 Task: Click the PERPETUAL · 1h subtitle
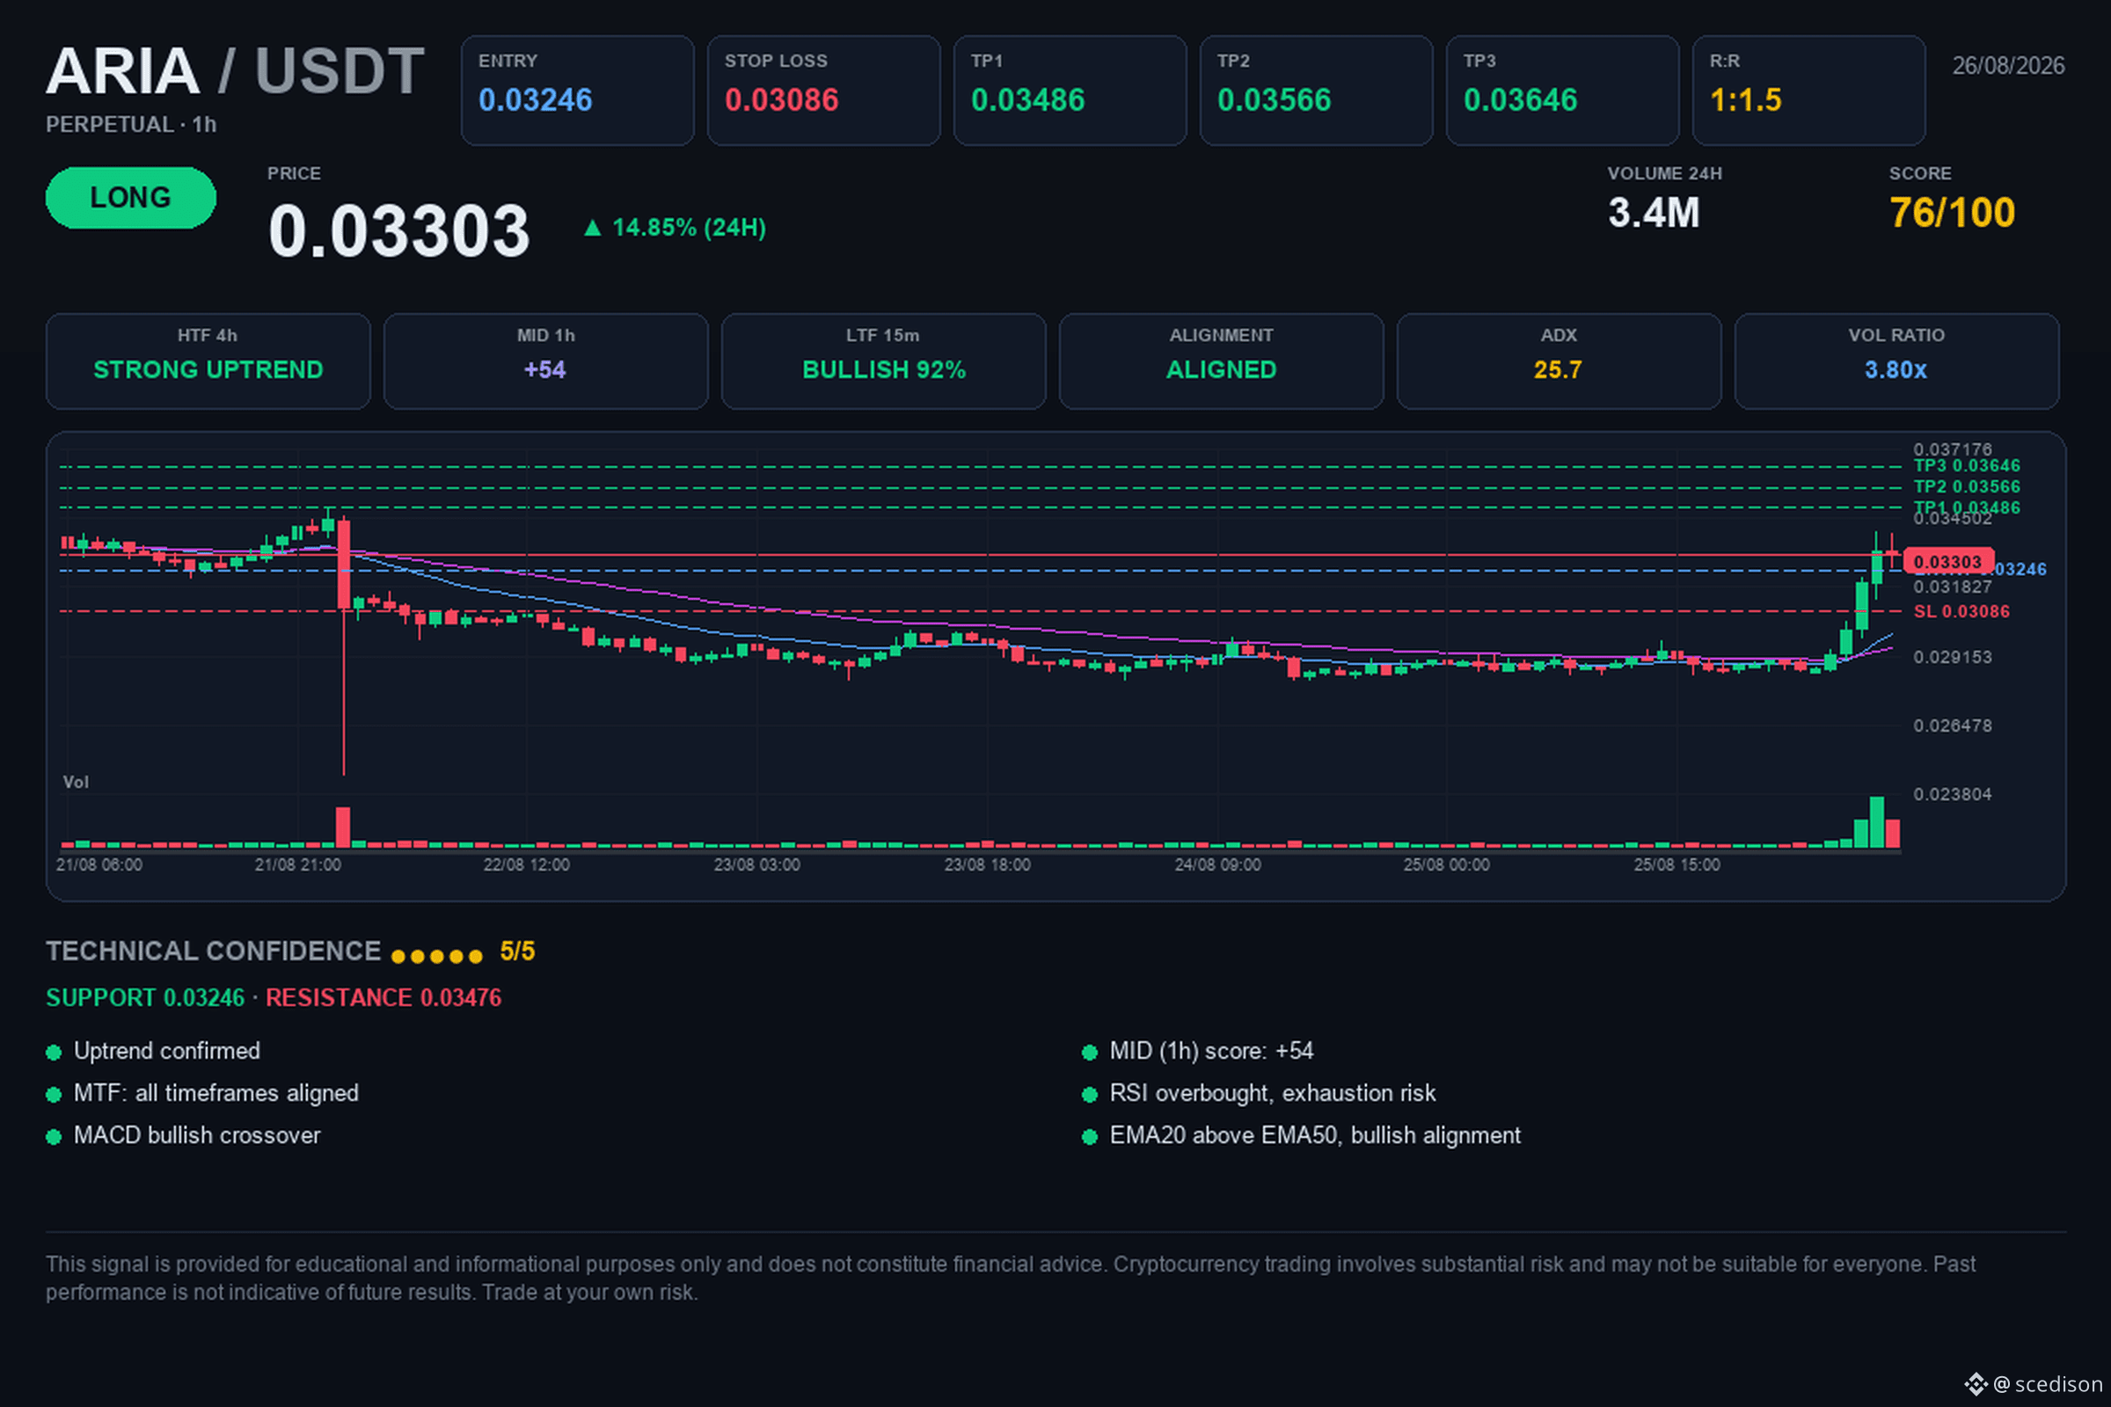tap(131, 125)
